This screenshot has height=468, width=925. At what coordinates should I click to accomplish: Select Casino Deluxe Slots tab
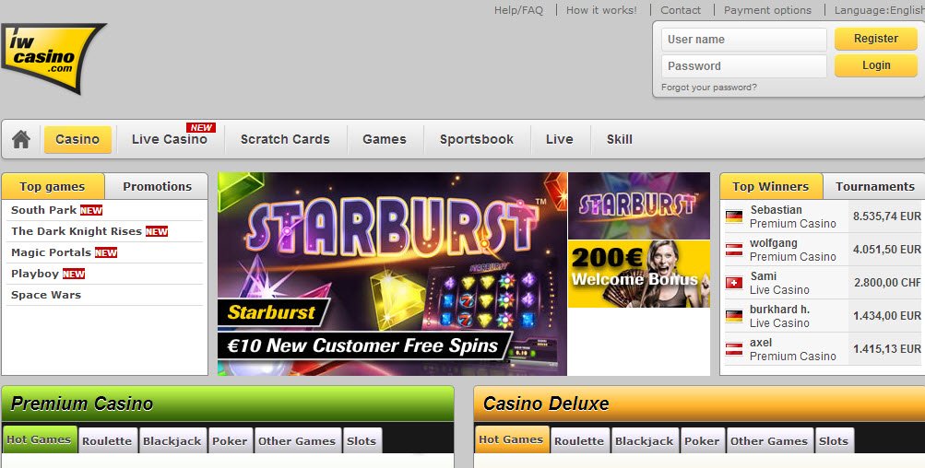pos(834,441)
